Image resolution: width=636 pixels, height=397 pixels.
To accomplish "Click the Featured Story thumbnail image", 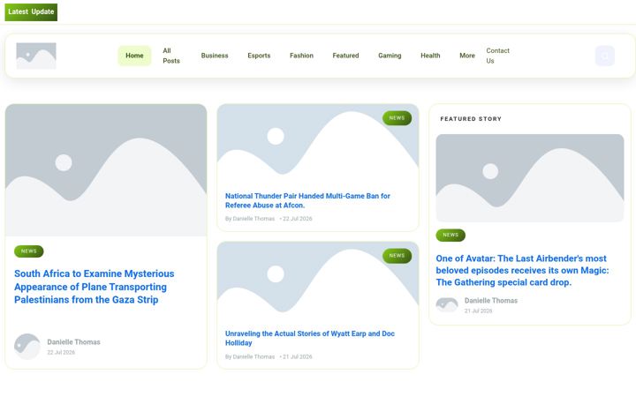I will coord(530,178).
